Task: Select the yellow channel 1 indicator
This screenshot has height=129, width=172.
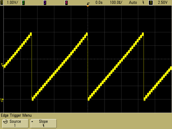Action: (2, 2)
